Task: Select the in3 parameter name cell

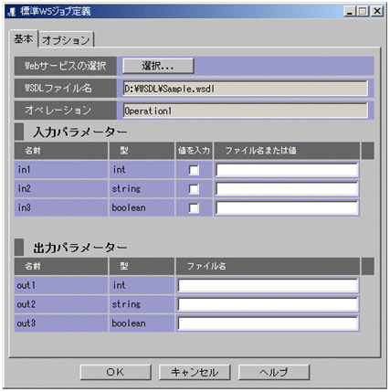Action: click(x=61, y=207)
